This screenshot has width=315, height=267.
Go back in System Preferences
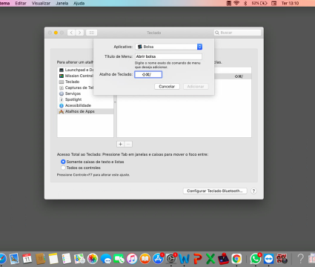(71, 33)
